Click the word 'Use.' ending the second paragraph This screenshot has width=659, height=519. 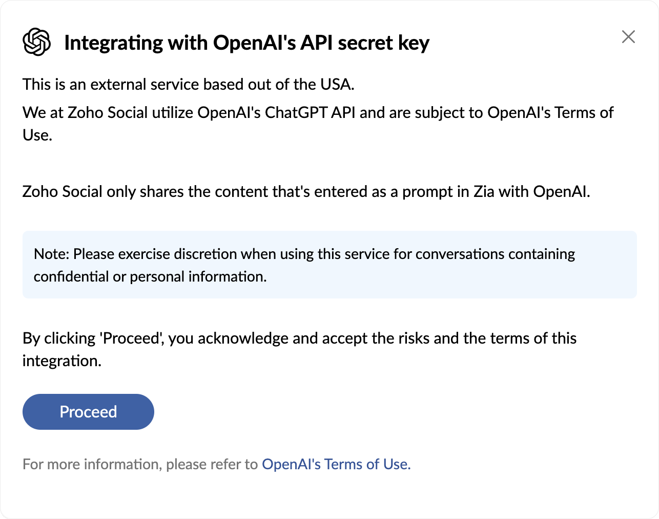coord(37,135)
